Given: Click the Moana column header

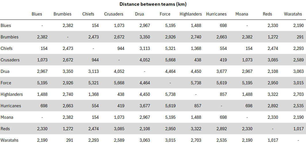Looking at the screenshot, I should pyautogui.click(x=242, y=14).
